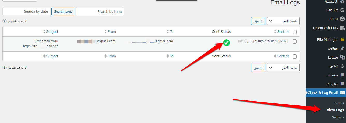Click the Search by date field
Screen dimensions: 346x123
click(x=26, y=12)
